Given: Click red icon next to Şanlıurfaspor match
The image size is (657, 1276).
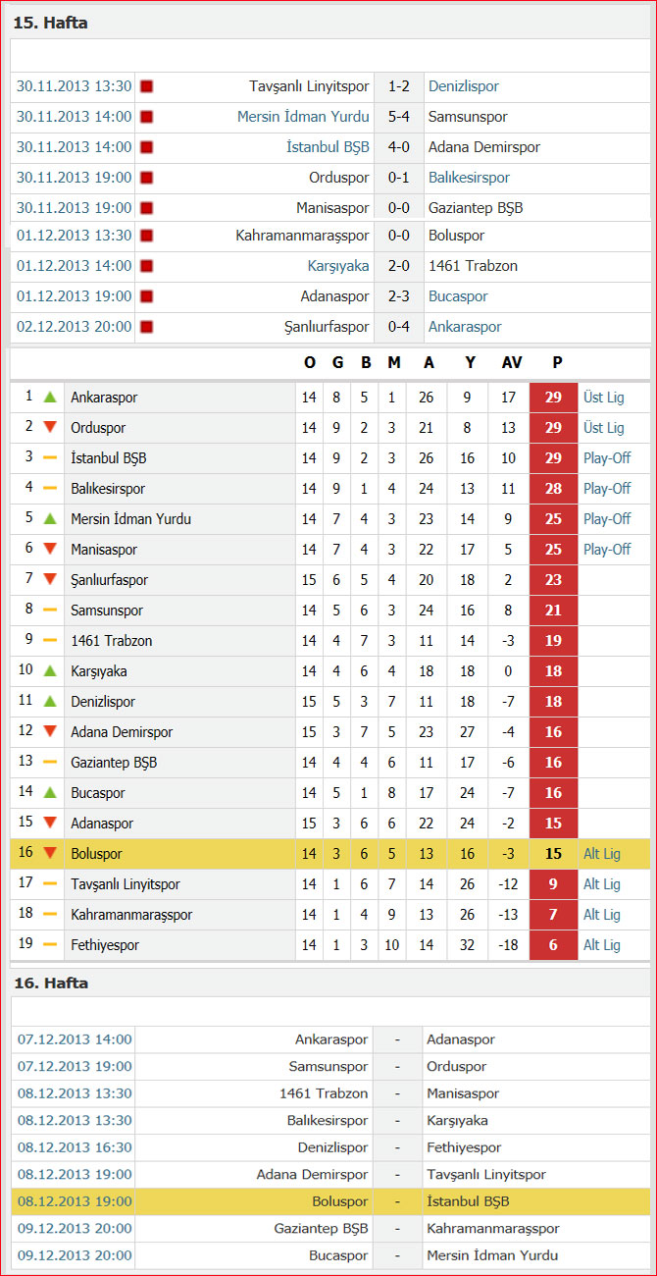Looking at the screenshot, I should point(147,327).
